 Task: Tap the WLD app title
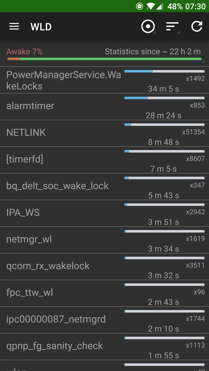click(x=41, y=27)
